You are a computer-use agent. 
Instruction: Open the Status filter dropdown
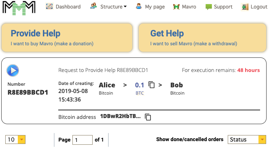pyautogui.click(x=247, y=140)
